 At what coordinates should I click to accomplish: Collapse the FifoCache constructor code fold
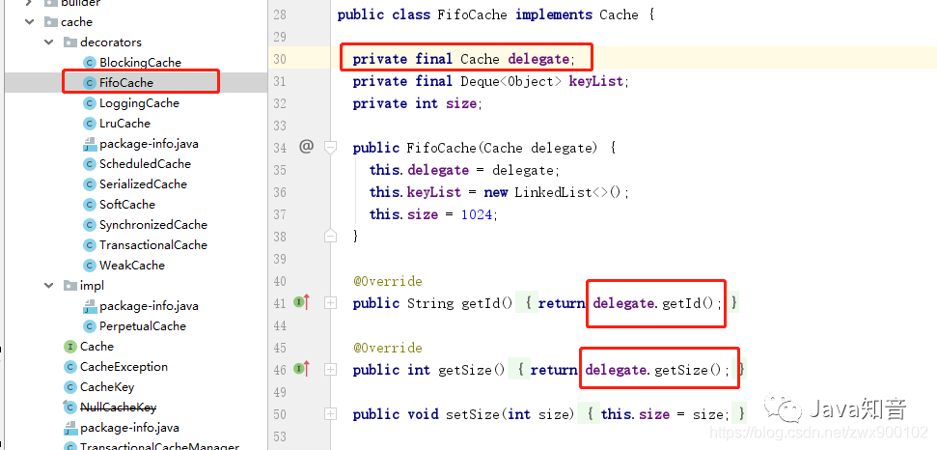[x=330, y=148]
